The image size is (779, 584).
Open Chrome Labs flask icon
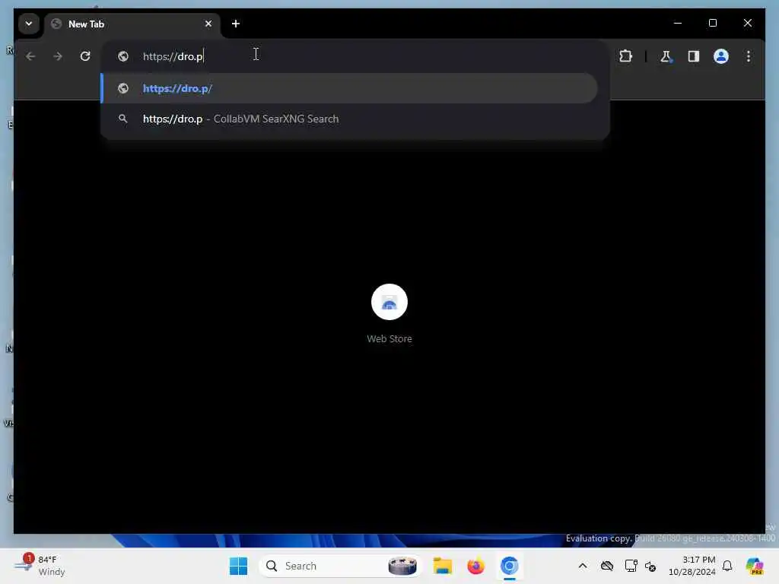tap(666, 56)
